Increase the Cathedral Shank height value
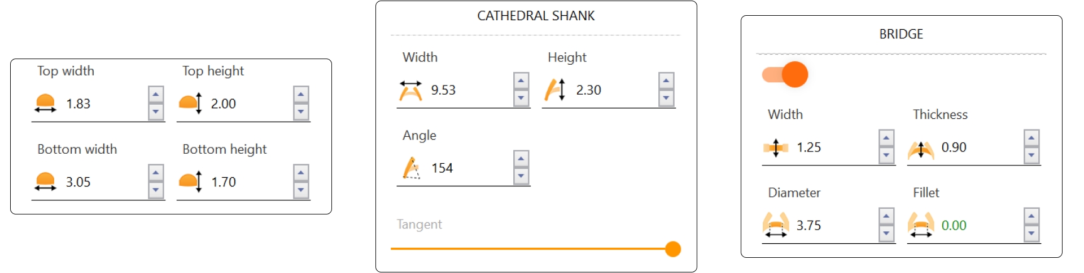The width and height of the screenshot is (1084, 273). click(x=666, y=80)
